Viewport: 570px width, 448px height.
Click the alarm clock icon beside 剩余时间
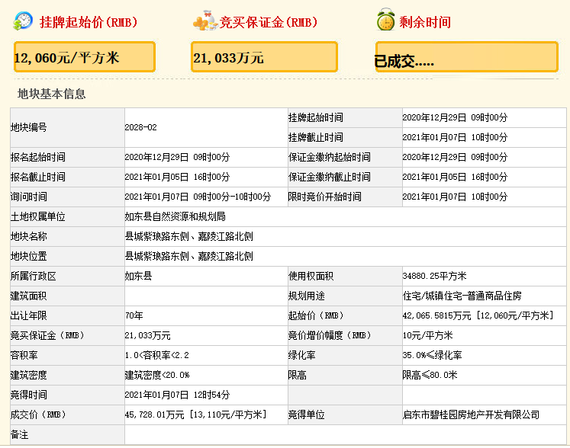(385, 21)
